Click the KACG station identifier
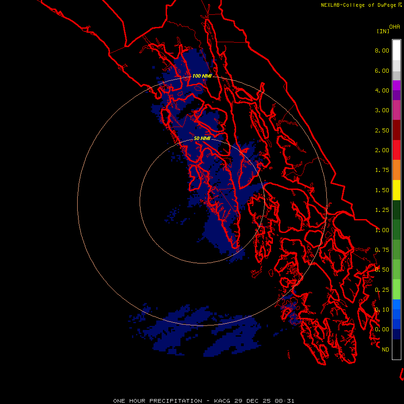404x404 pixels. coord(222,401)
